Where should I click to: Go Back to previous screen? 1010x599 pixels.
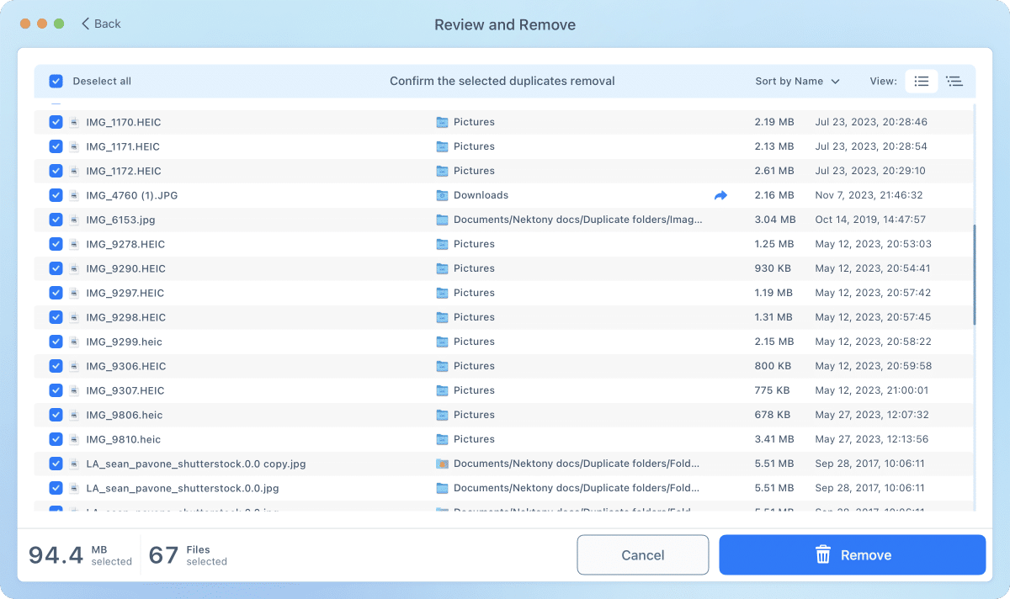101,24
